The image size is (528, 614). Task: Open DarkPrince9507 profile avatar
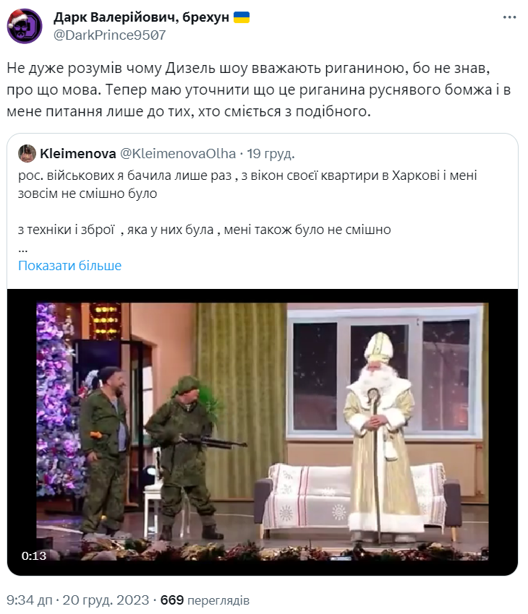point(25,26)
